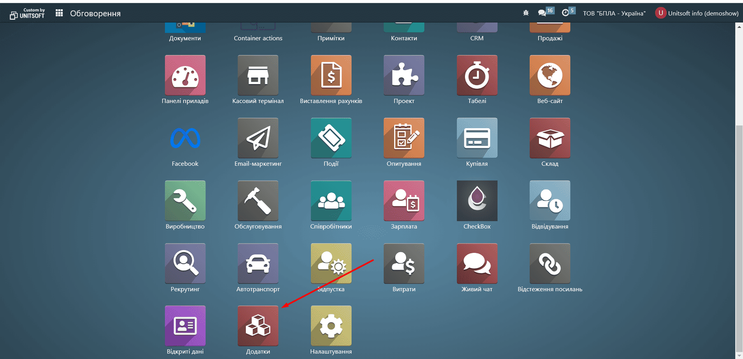743x359 pixels.
Task: Click the bug debug icon in top bar
Action: click(x=525, y=13)
